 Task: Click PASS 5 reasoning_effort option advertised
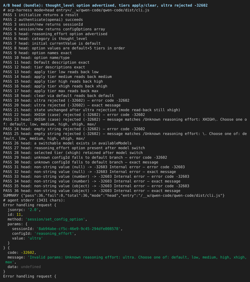55,34
